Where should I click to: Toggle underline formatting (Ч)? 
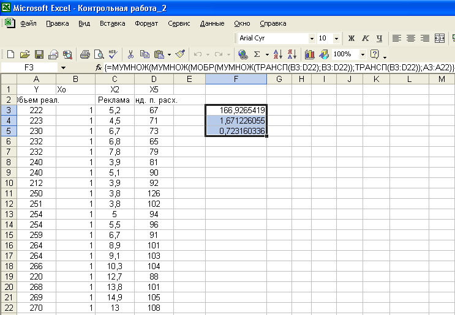[379, 38]
